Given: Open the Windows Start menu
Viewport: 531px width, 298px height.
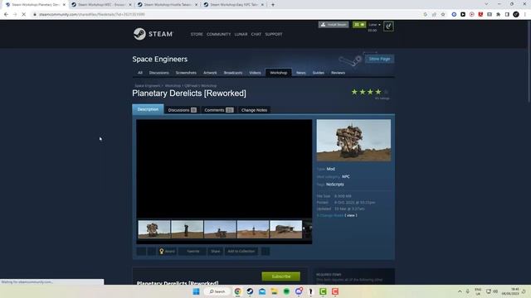Looking at the screenshot, I should coord(196,291).
